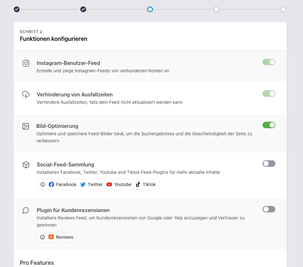Select the second completed step marker

(x=83, y=9)
